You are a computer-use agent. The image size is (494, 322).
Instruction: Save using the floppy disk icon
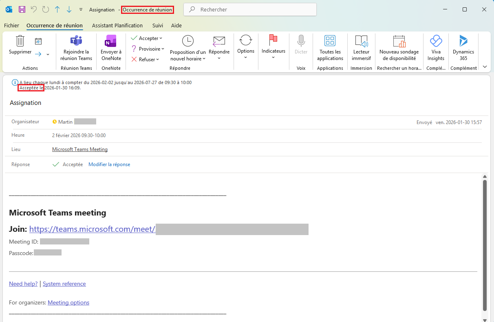22,9
